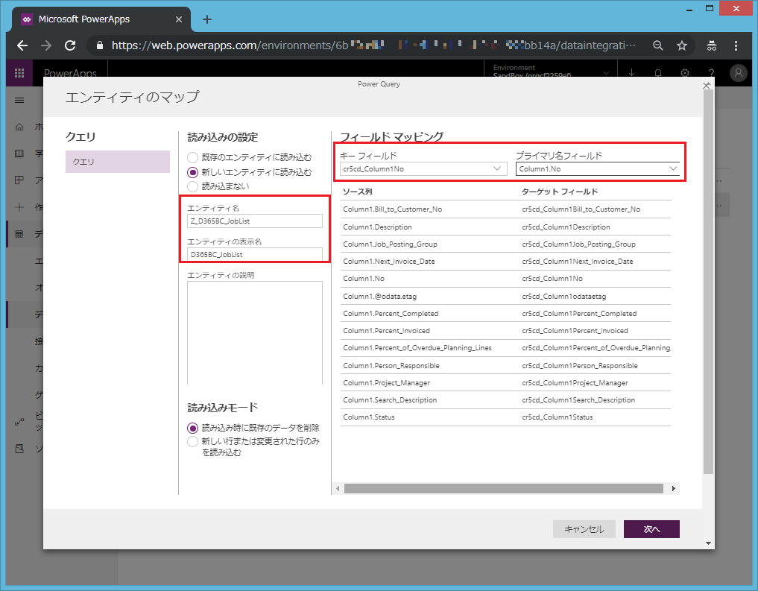This screenshot has width=758, height=591.
Task: Click the ターゲット フィールド column header
Action: click(x=559, y=192)
